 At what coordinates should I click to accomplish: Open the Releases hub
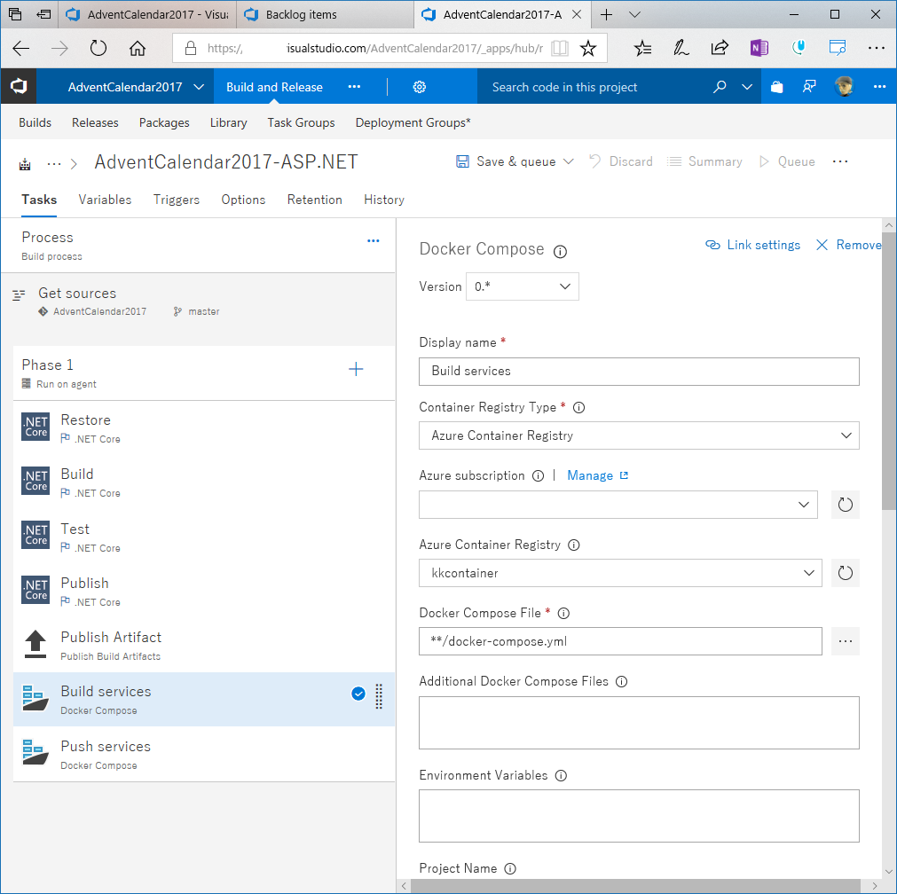point(95,122)
